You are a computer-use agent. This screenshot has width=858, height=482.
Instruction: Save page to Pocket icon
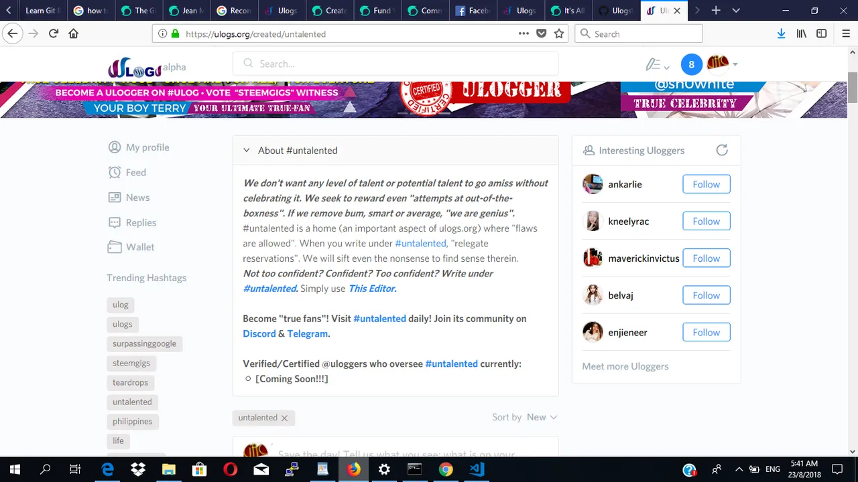pos(542,33)
